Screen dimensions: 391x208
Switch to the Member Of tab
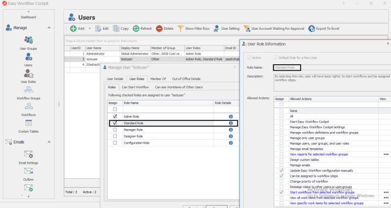pyautogui.click(x=158, y=78)
